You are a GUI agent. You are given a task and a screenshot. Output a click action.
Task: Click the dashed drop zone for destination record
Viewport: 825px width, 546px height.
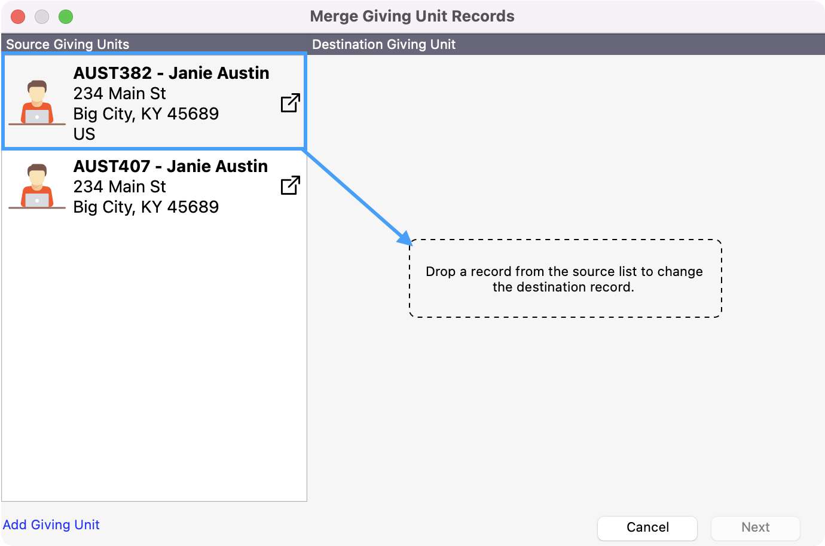(565, 279)
